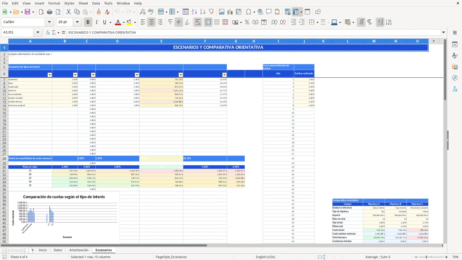The image size is (462, 260).
Task: Open the Borders dropdown arrow
Action: [x=317, y=22]
